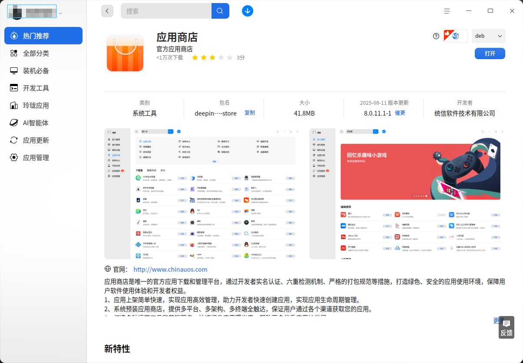Viewport: 523px width, 363px height.
Task: Open the http://www.chinauos.com website link
Action: [170, 270]
